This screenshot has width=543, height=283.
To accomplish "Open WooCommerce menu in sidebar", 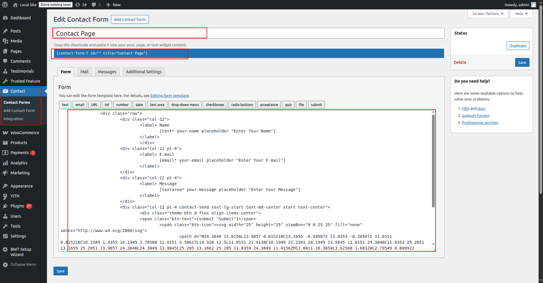I will (x=25, y=133).
